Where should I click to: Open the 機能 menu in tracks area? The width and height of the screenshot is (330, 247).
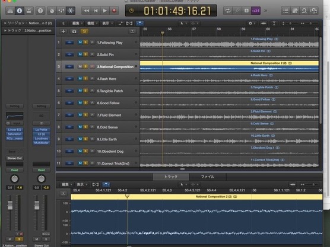coord(92,23)
